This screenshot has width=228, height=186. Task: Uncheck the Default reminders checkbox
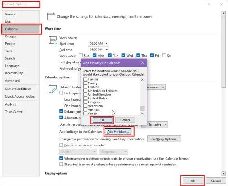pyautogui.click(x=61, y=111)
